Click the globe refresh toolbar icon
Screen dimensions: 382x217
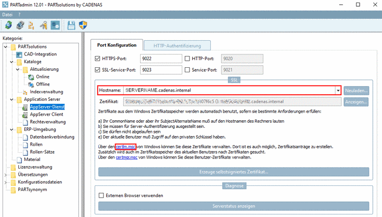[x=9, y=25]
